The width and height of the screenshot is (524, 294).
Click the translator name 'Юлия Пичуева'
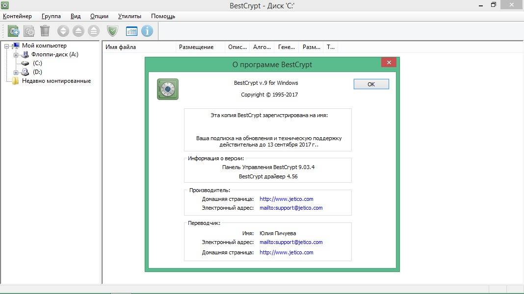click(278, 233)
